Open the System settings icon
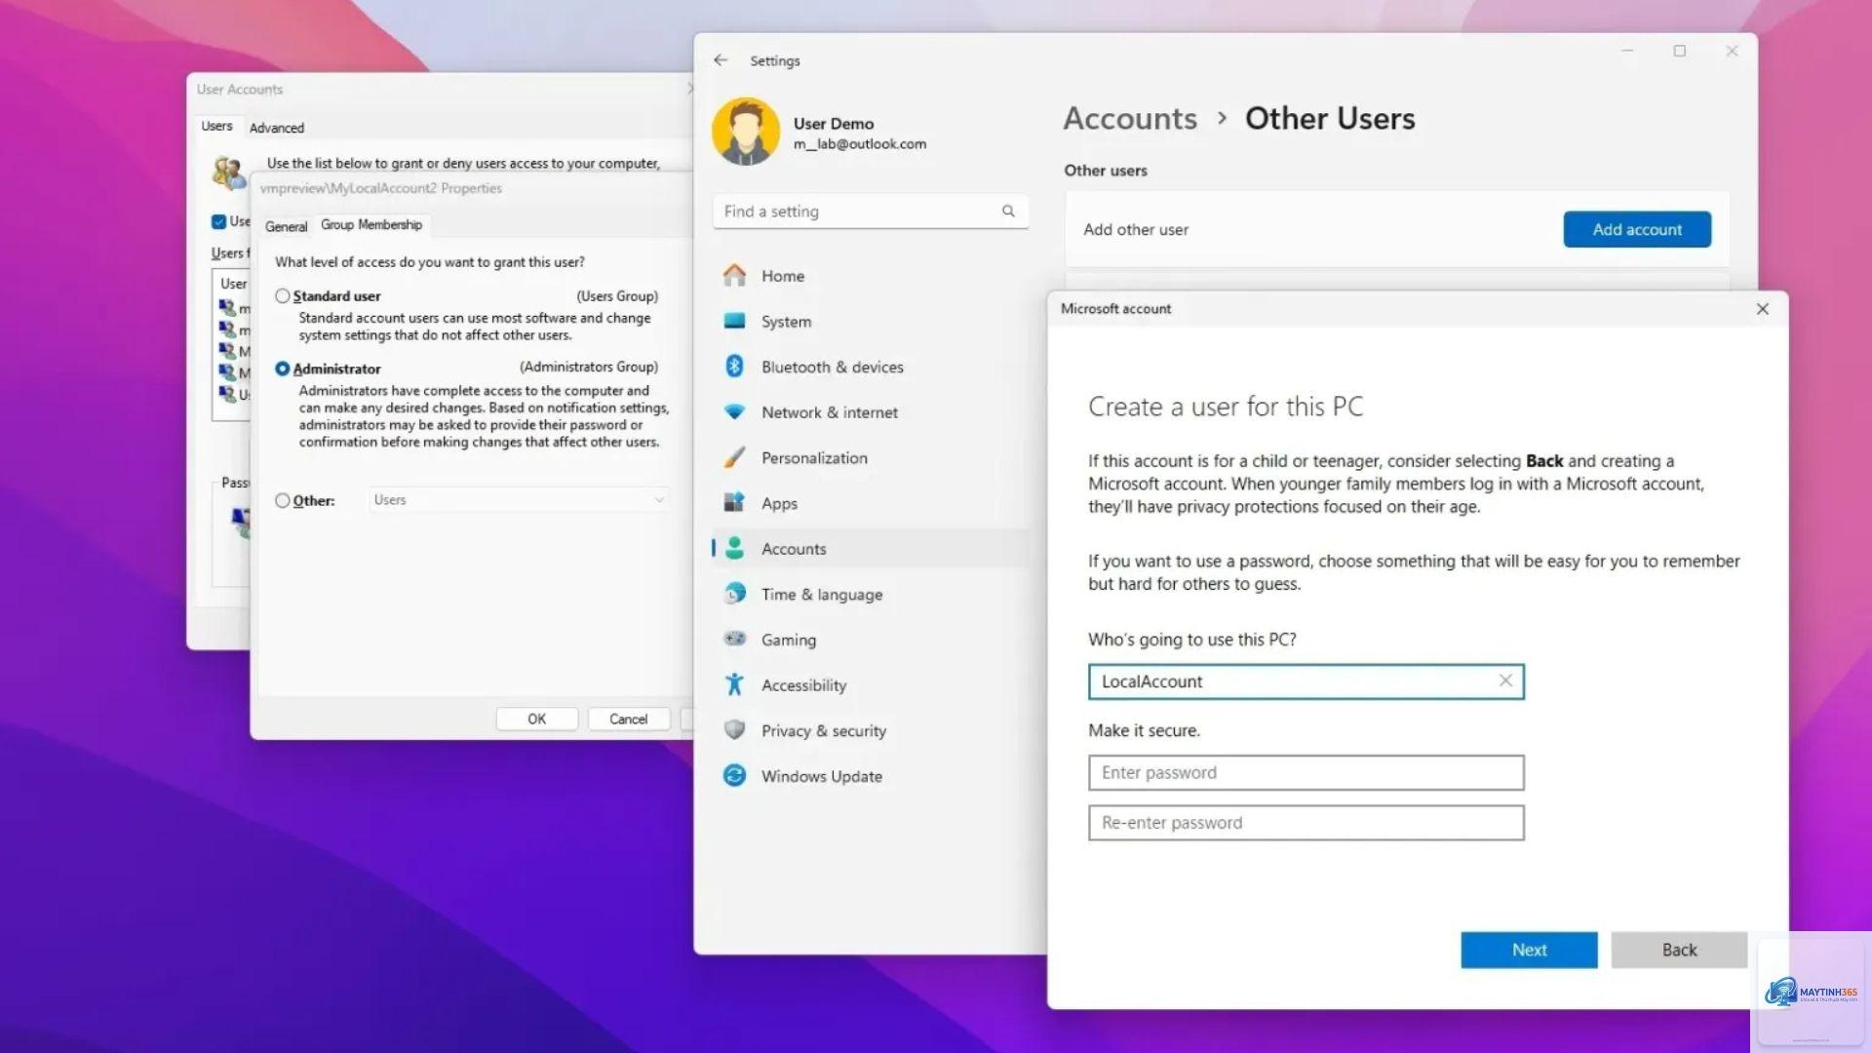Viewport: 1872px width, 1053px height. pyautogui.click(x=735, y=321)
